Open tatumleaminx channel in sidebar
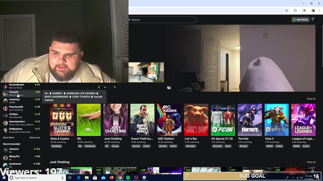323x181 pixels. pos(21,123)
